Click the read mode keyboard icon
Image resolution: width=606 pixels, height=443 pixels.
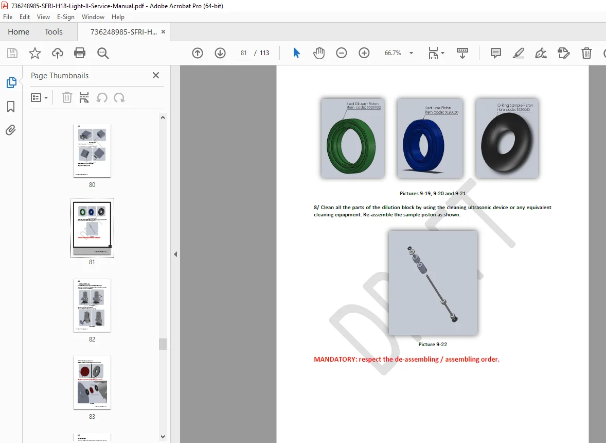tap(462, 53)
